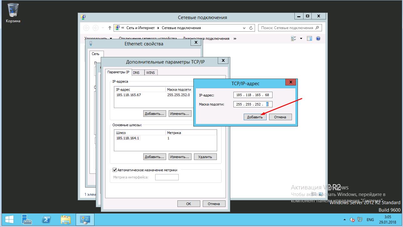The width and height of the screenshot is (403, 227).
Task: Select 'Сетевые подключения' breadcrumb
Action: [x=181, y=28]
